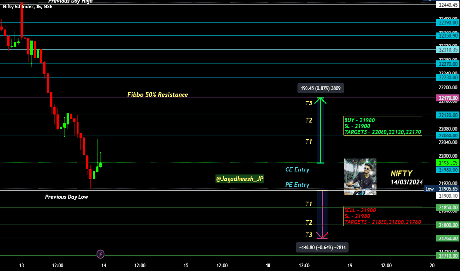Screen dimensions: 460x271
Task: Click the green 21981.05 current price label
Action: 447,163
